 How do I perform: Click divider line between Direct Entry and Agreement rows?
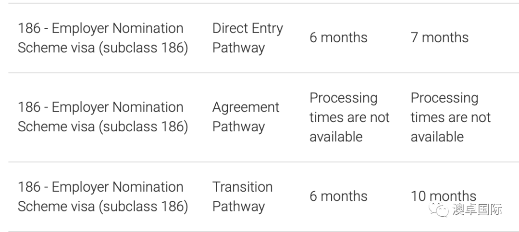click(263, 72)
